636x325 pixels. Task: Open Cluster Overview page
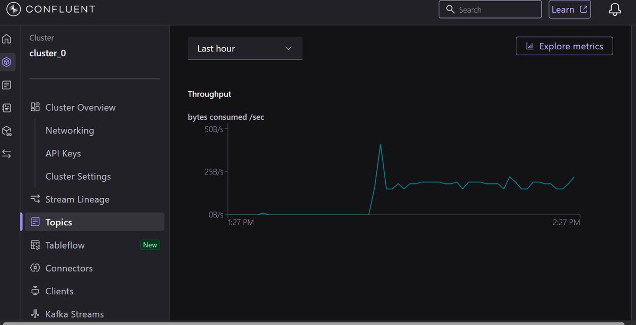[81, 108]
